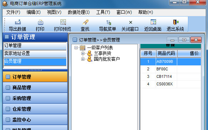The height and width of the screenshot is (130, 208).
Task: Click the 导出数据 export icon
Action: tap(18, 22)
